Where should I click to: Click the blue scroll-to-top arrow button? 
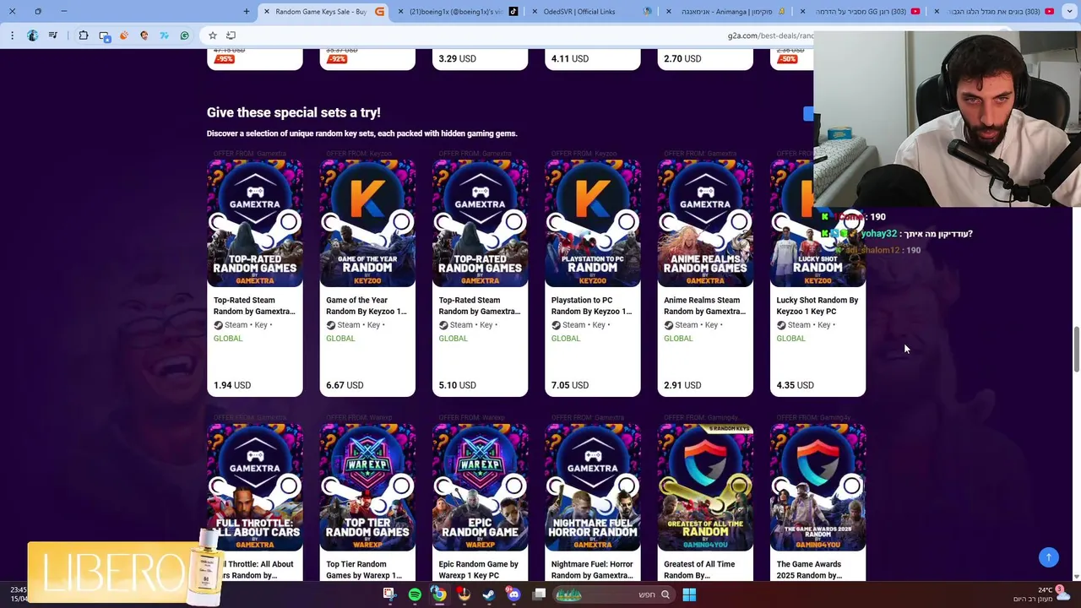(x=1048, y=556)
